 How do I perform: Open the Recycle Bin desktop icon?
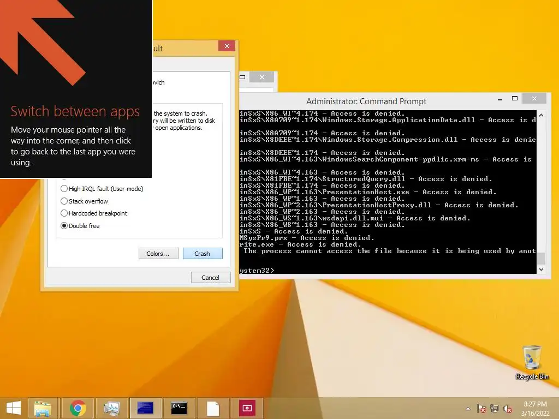coord(532,362)
